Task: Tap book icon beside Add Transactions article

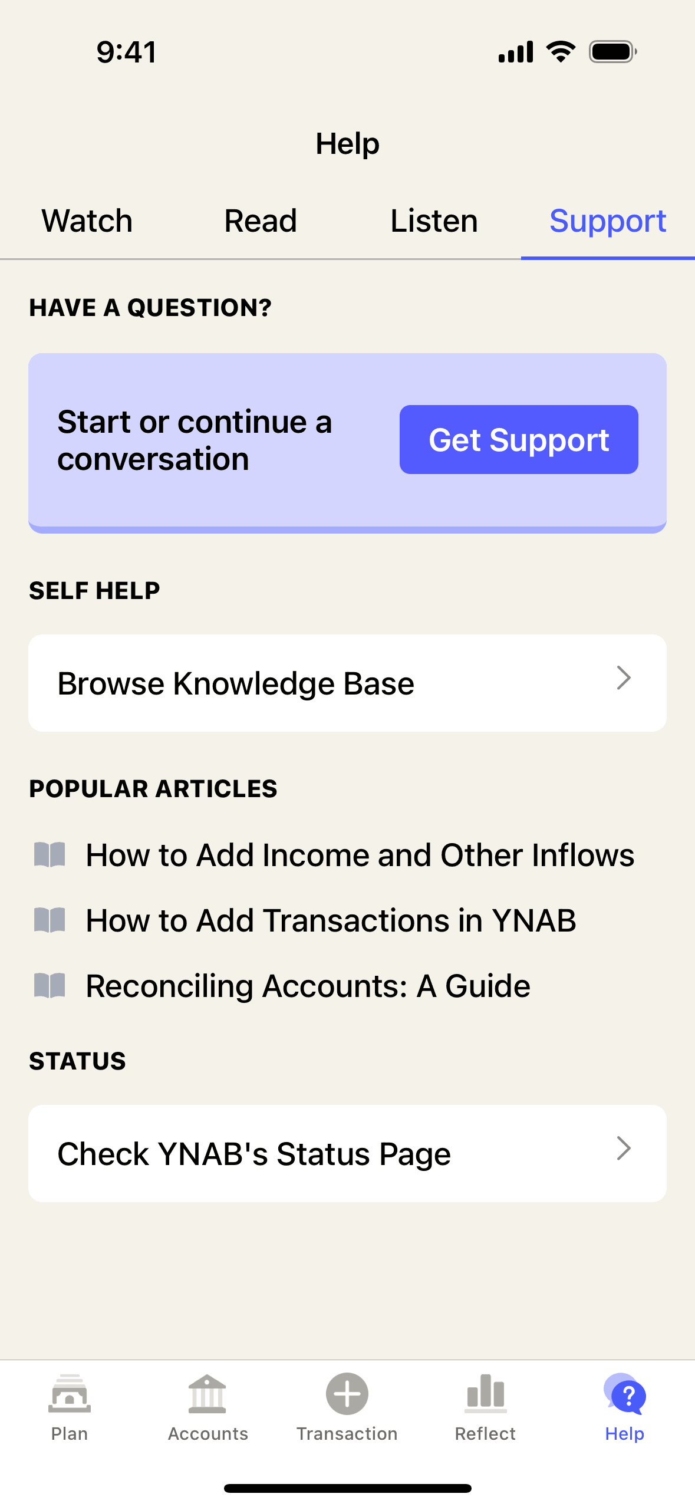Action: tap(50, 920)
